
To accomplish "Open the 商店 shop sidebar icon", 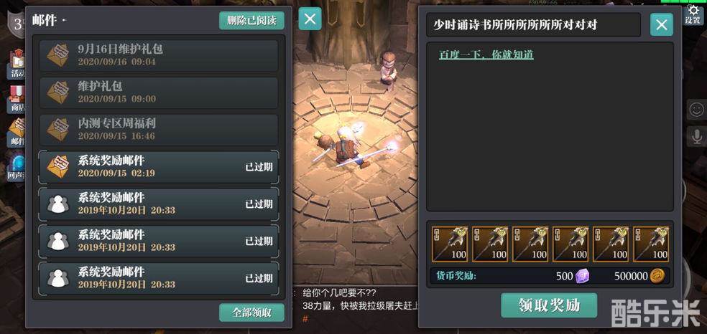I will coord(17,100).
